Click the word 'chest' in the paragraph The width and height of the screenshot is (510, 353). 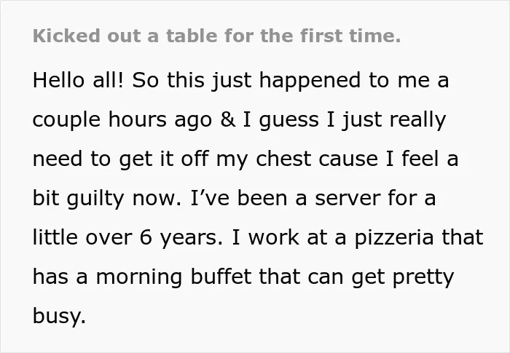click(x=283, y=159)
